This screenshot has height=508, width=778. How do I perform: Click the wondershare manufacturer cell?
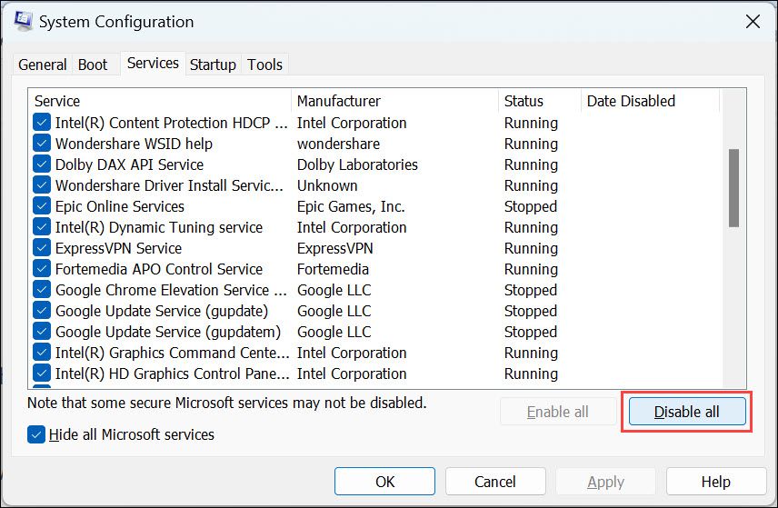pyautogui.click(x=338, y=144)
